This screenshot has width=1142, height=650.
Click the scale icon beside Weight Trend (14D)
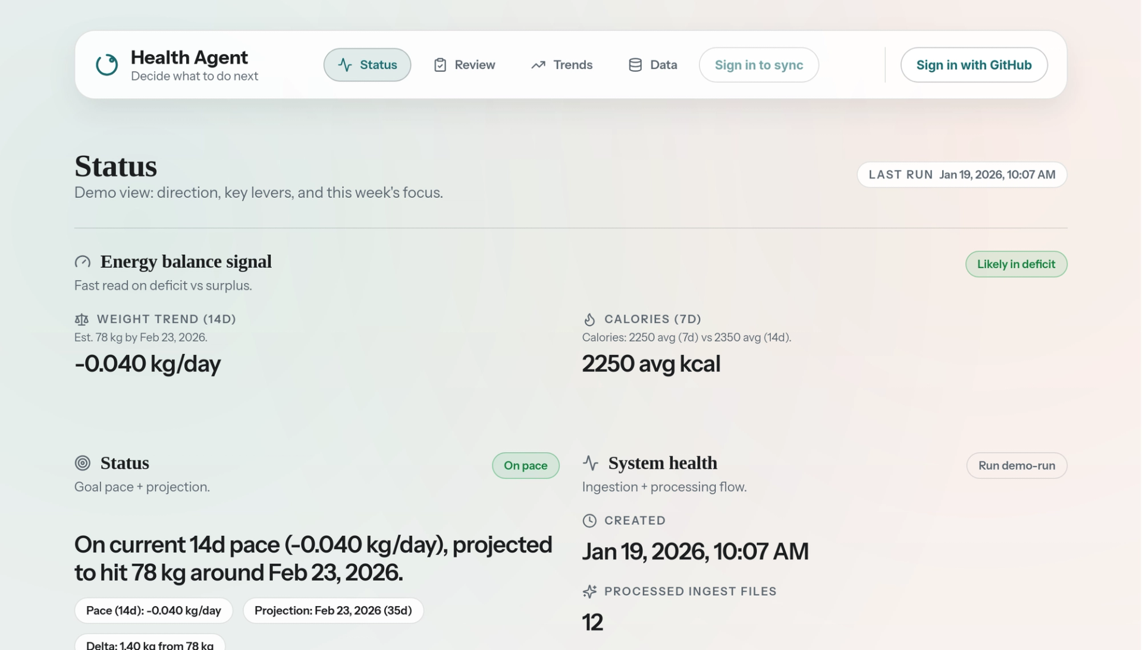[x=81, y=320]
